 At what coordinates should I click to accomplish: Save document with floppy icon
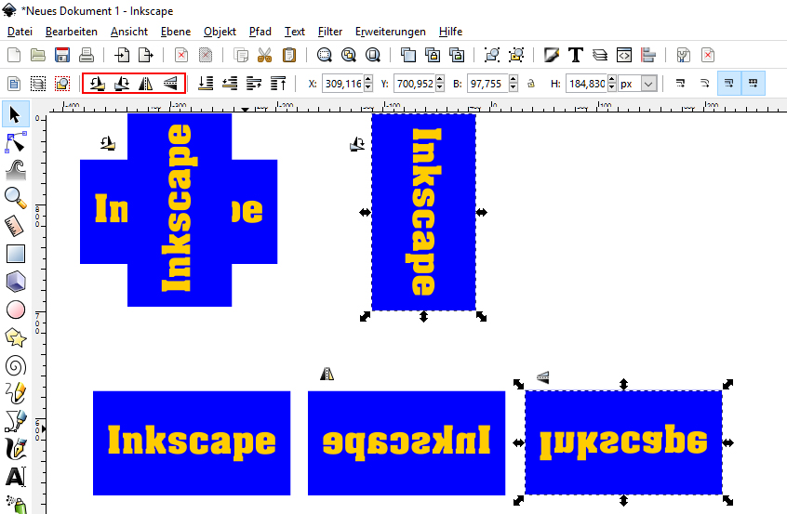tap(62, 55)
